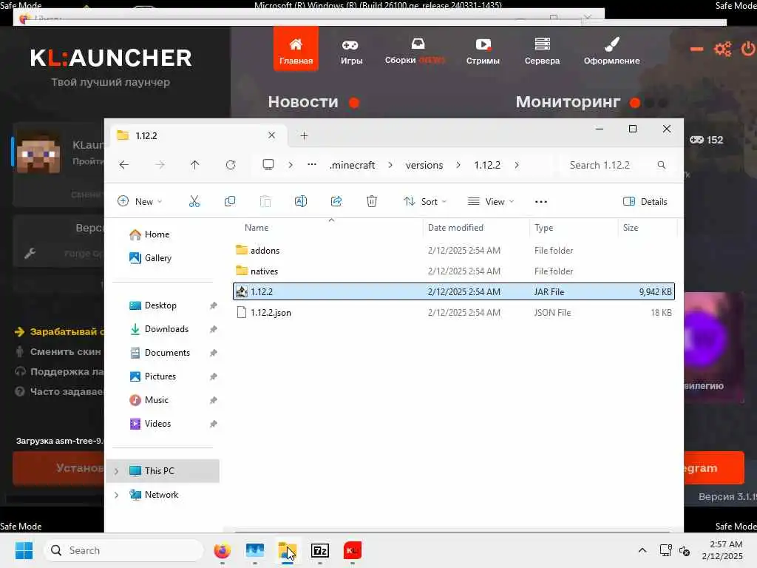This screenshot has height=568, width=757.
Task: Close the 1.12.2 Explorer tab
Action: [272, 135]
